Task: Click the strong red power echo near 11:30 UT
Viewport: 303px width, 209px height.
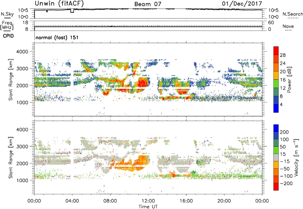Action: 143,83
